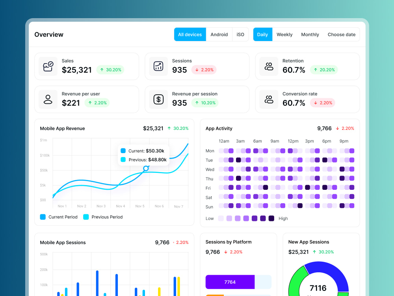
Task: Click the 9pm column header
Action: click(344, 141)
